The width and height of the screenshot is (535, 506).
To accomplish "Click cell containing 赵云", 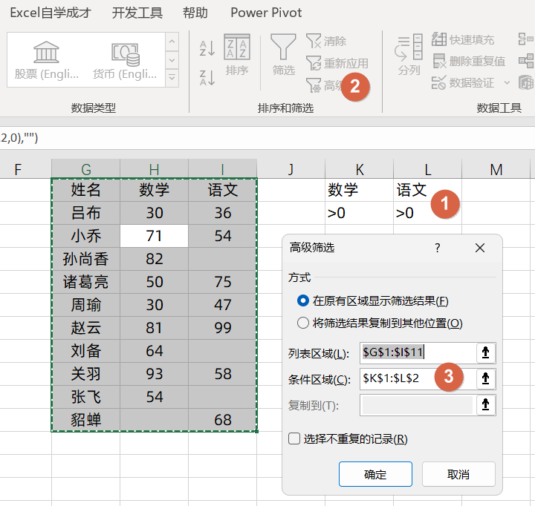I will pyautogui.click(x=85, y=328).
